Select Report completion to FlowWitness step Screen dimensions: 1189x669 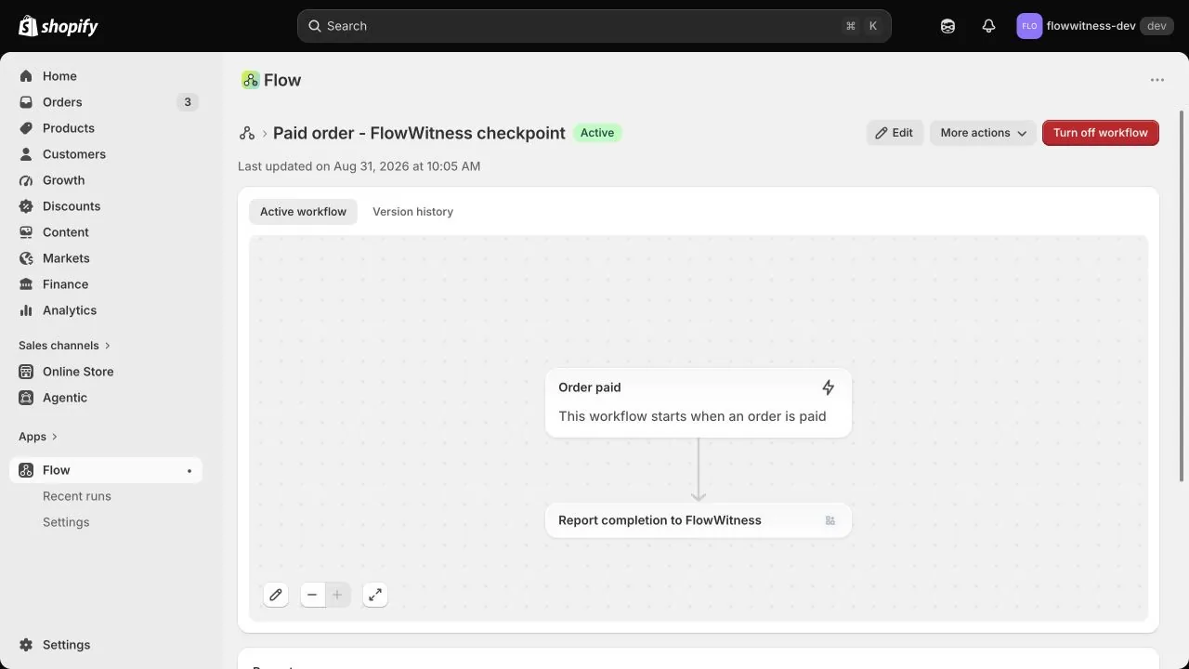tap(699, 520)
